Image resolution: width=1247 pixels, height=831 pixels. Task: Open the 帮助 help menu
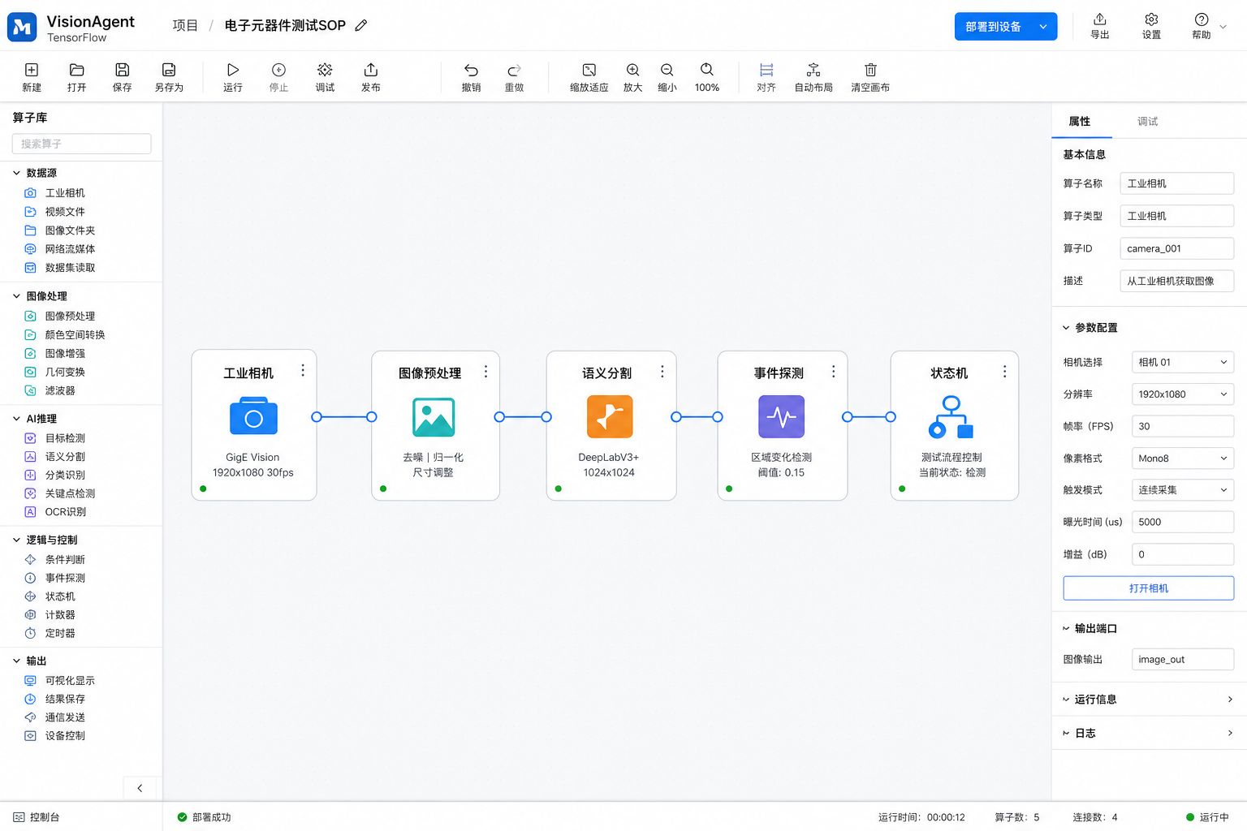[1202, 26]
